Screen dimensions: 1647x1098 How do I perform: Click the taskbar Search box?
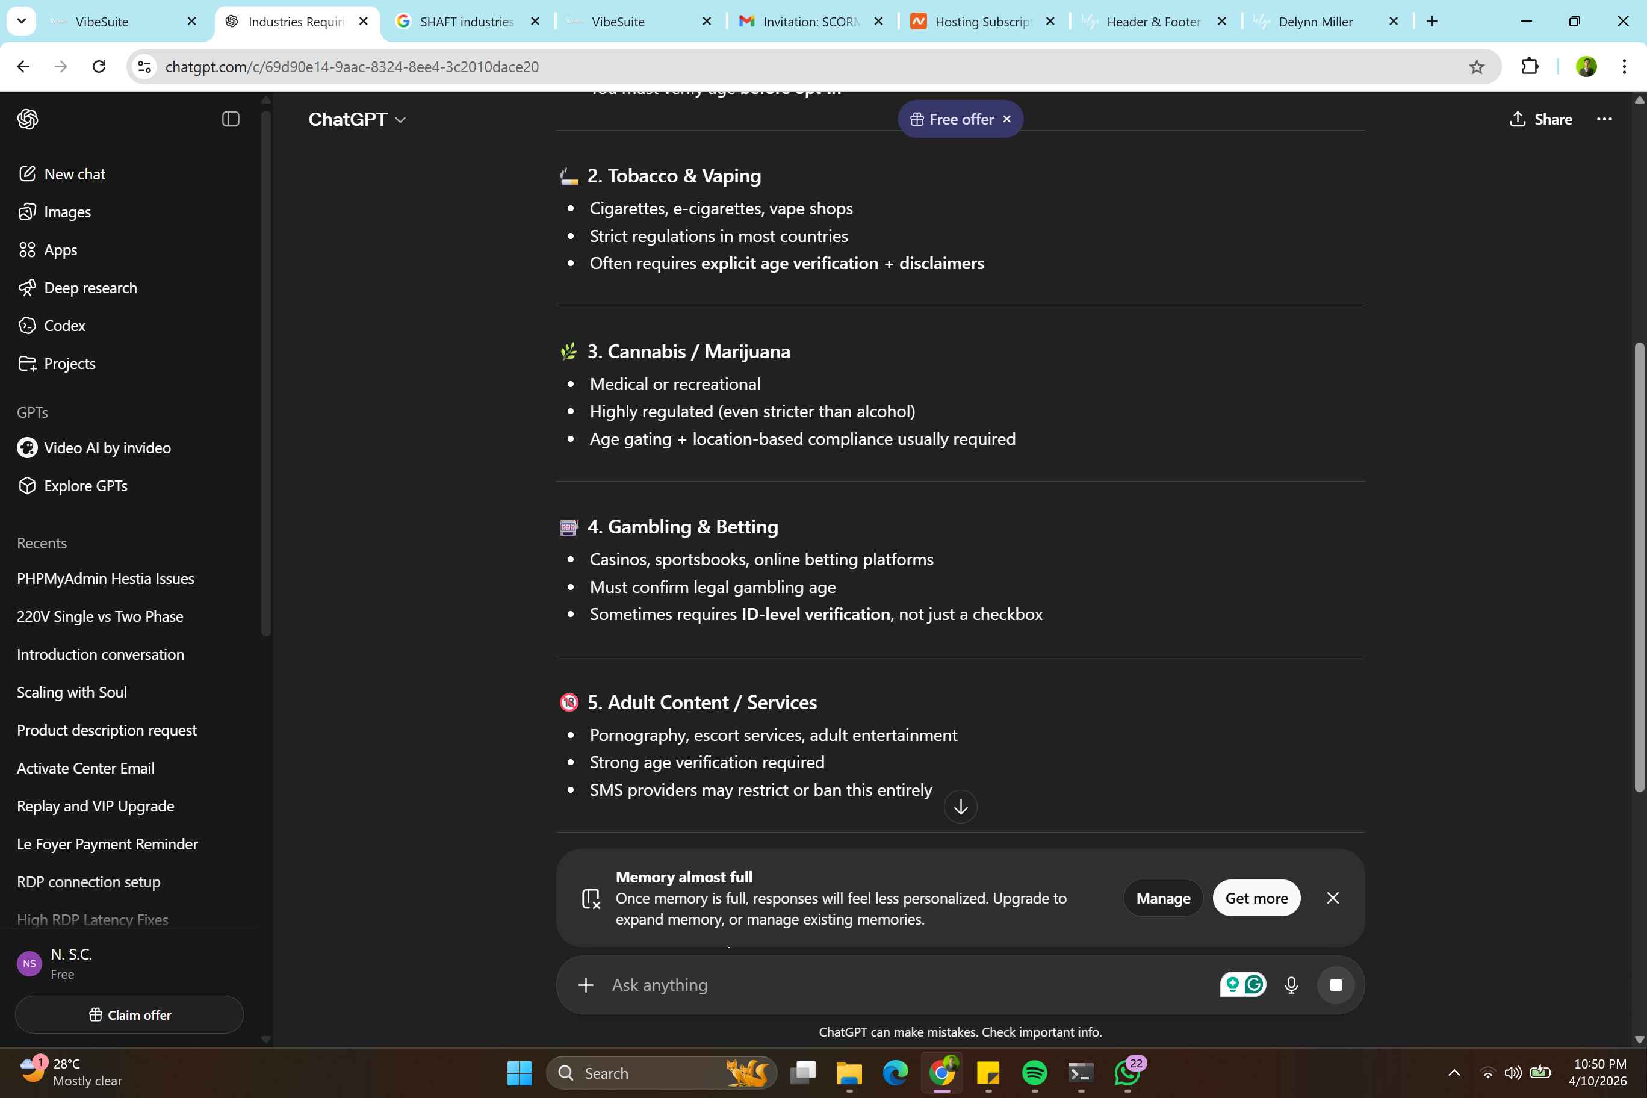click(x=661, y=1073)
